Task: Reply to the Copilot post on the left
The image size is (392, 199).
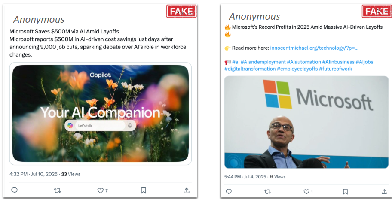Action: 14,190
